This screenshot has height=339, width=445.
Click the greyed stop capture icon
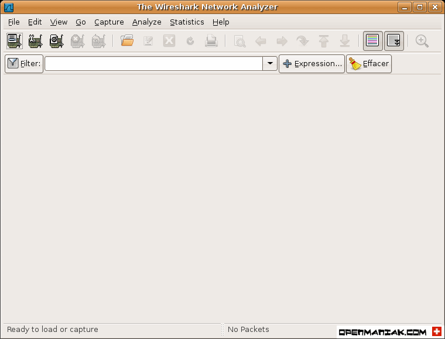[77, 41]
